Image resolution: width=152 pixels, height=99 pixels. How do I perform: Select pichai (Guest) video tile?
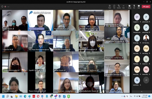point(66,62)
